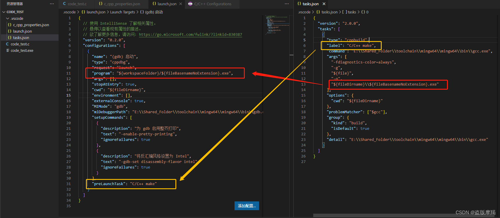Open the (gdb) 启动 breadcrumb
The width and height of the screenshot is (500, 218).
pyautogui.click(x=154, y=12)
